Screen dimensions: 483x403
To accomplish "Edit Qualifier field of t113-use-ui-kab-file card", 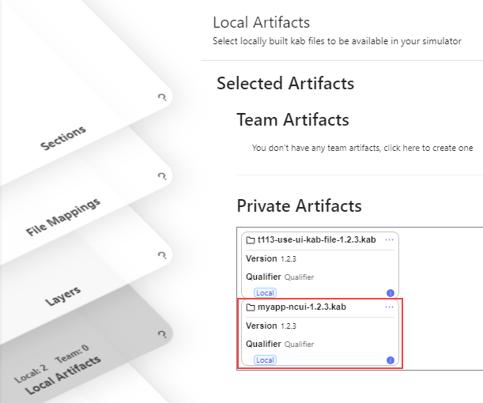I will tap(299, 277).
